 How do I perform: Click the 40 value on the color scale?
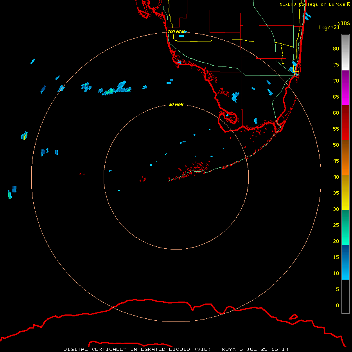click(336, 177)
